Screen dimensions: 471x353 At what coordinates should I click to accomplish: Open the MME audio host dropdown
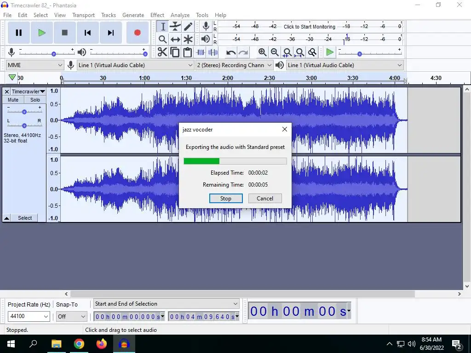[x=34, y=65]
